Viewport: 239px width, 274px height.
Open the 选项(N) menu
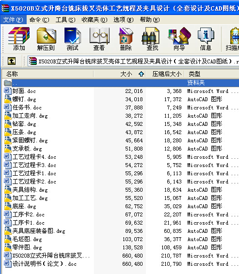point(123,20)
